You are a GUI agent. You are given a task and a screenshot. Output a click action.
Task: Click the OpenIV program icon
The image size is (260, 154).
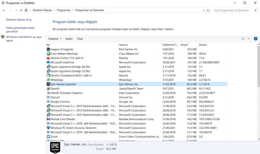(48, 88)
